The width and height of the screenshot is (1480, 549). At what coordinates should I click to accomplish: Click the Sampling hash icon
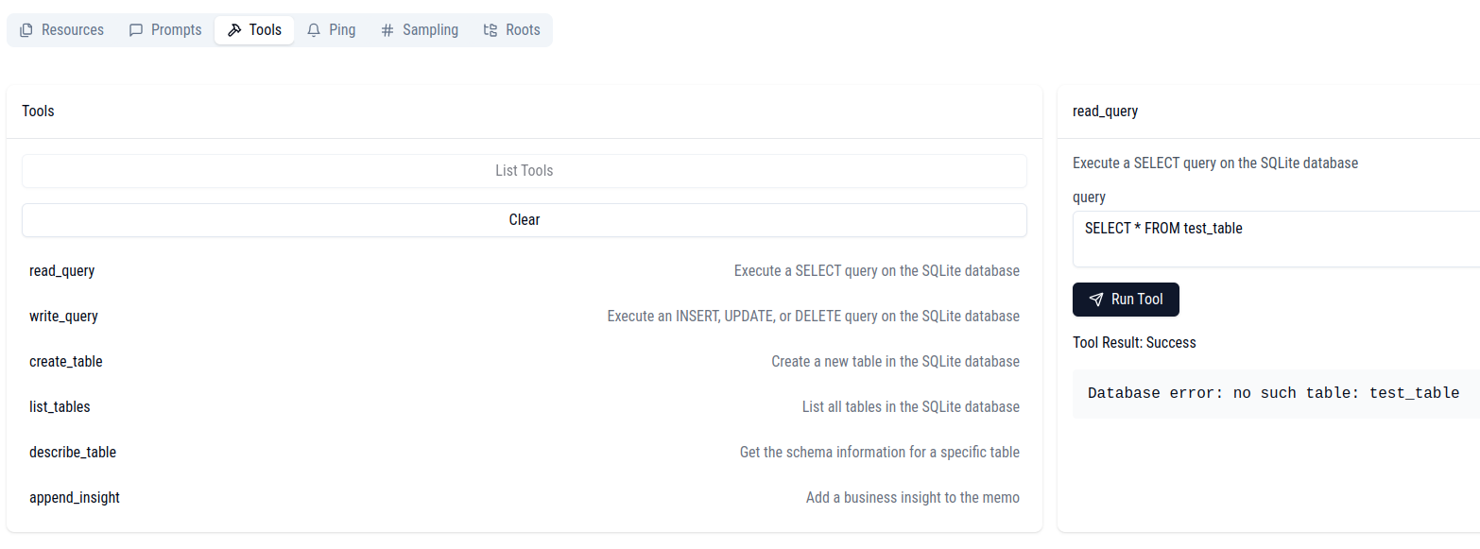coord(387,30)
